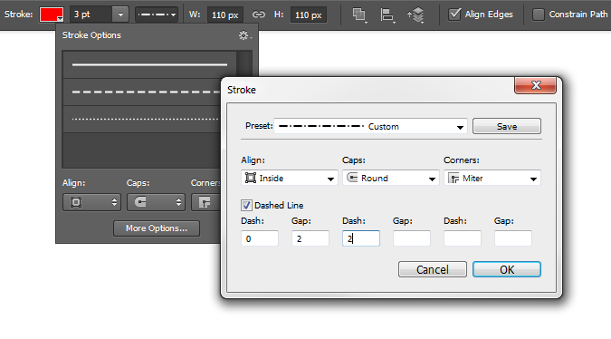Expand the Preset Custom dropdown
This screenshot has width=611, height=339.
pos(370,126)
